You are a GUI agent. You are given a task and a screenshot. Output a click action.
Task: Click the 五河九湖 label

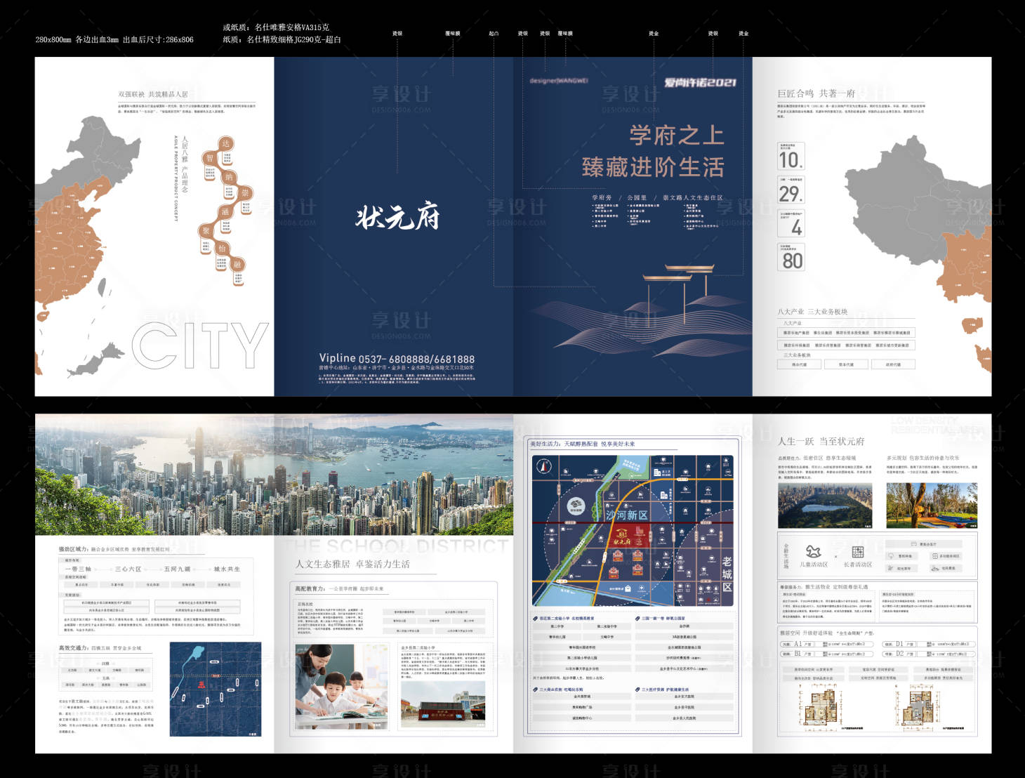point(177,569)
